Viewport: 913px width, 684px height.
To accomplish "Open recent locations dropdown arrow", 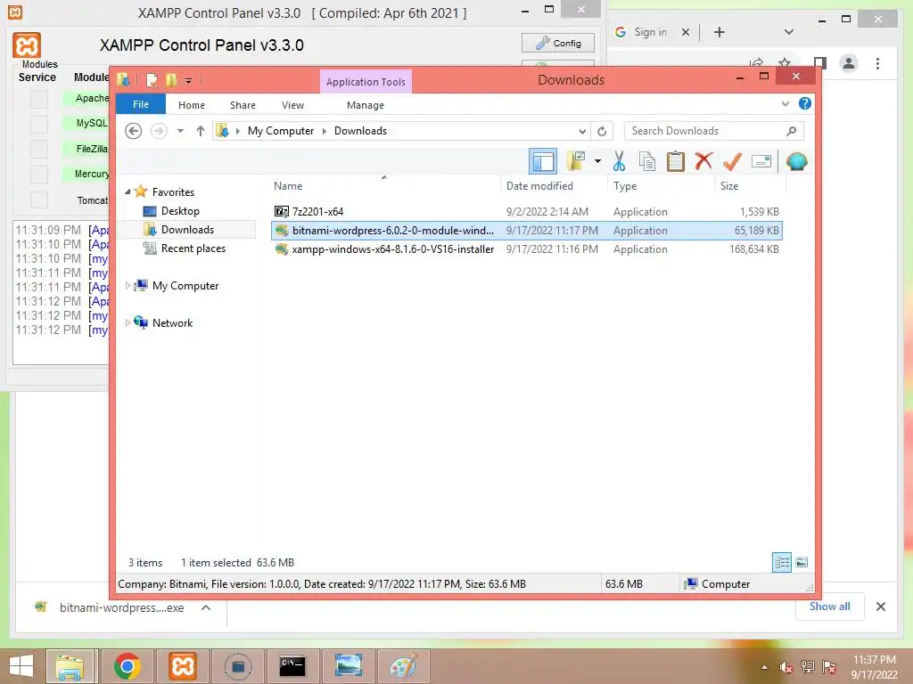I will (x=180, y=131).
